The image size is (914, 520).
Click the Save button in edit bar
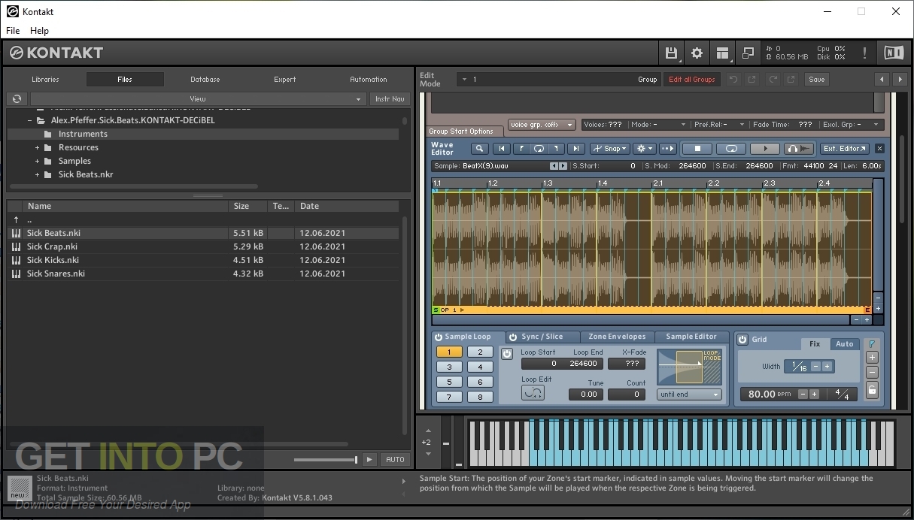pos(817,79)
